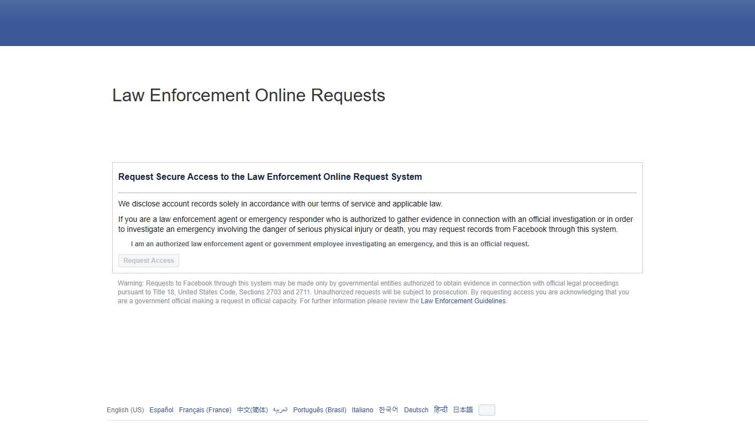Change language to हिन्दी
This screenshot has width=755, height=425.
441,410
